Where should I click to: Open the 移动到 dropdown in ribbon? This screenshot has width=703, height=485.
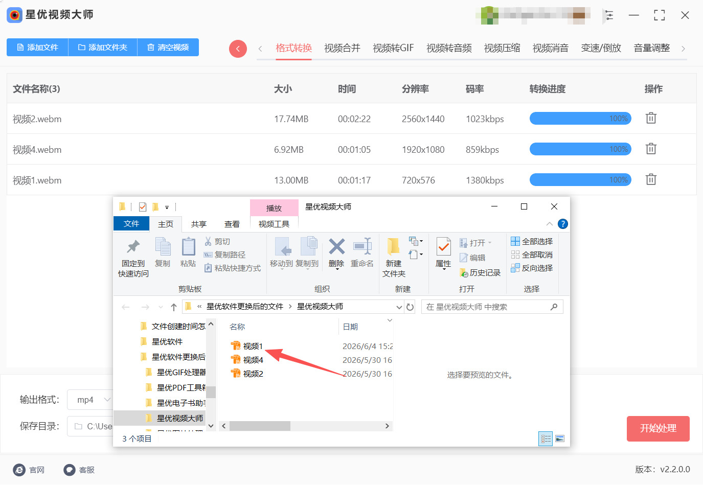tap(281, 269)
